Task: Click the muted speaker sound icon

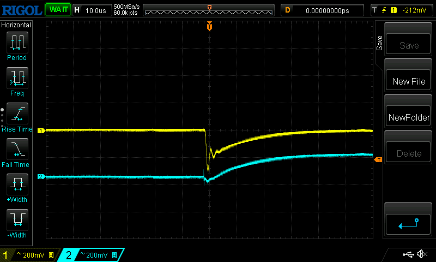Action: [422, 254]
